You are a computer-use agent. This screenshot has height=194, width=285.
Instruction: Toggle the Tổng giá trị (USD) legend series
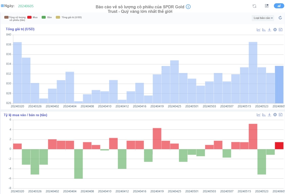click(x=69, y=17)
